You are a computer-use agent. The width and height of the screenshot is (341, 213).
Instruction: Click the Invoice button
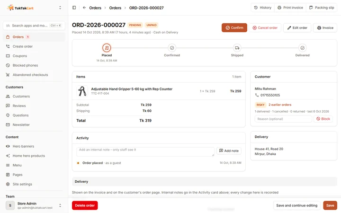click(x=325, y=28)
